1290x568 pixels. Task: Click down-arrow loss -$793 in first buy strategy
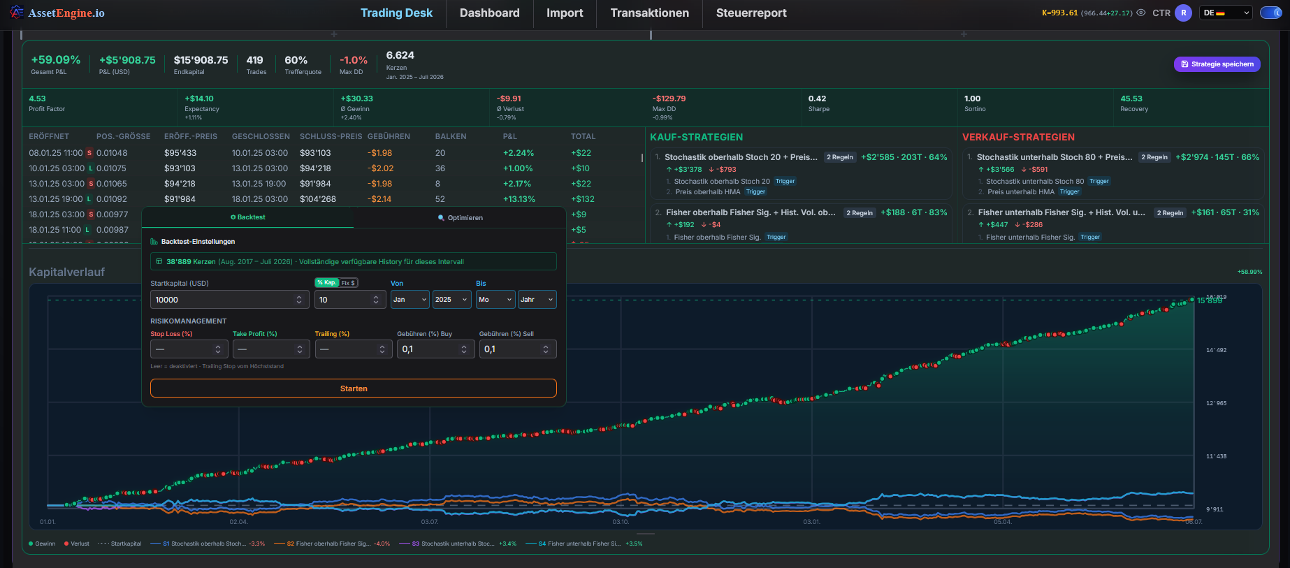723,170
